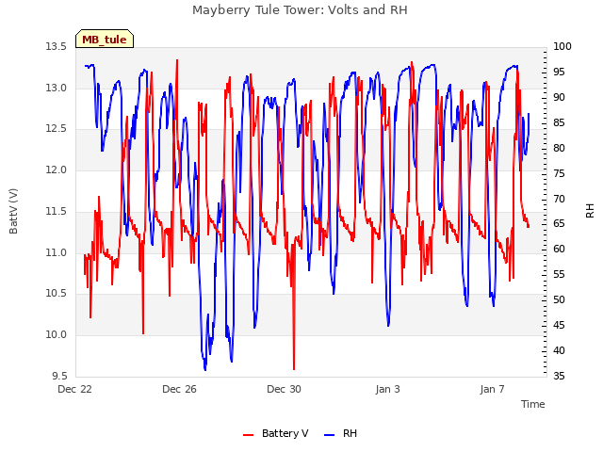The height and width of the screenshot is (452, 603).
Task: Click the 35 right axis value
Action: tap(559, 376)
